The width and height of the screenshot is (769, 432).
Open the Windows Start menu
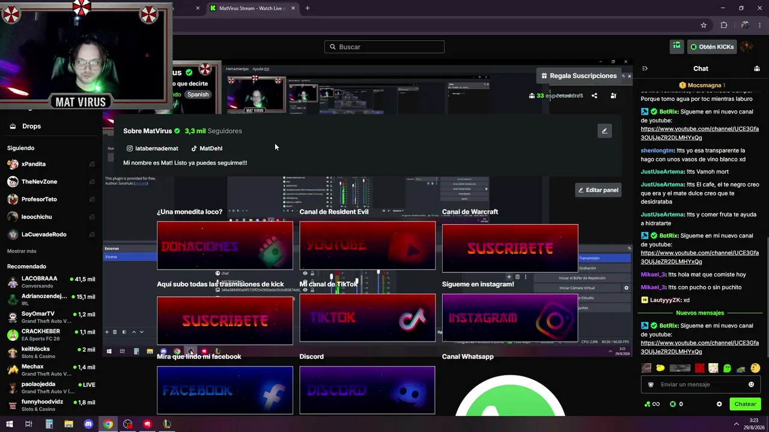click(10, 424)
